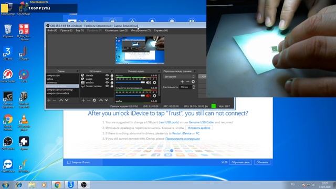336x189 pixels.
Task: Open the Windows Start button
Action: point(5,185)
